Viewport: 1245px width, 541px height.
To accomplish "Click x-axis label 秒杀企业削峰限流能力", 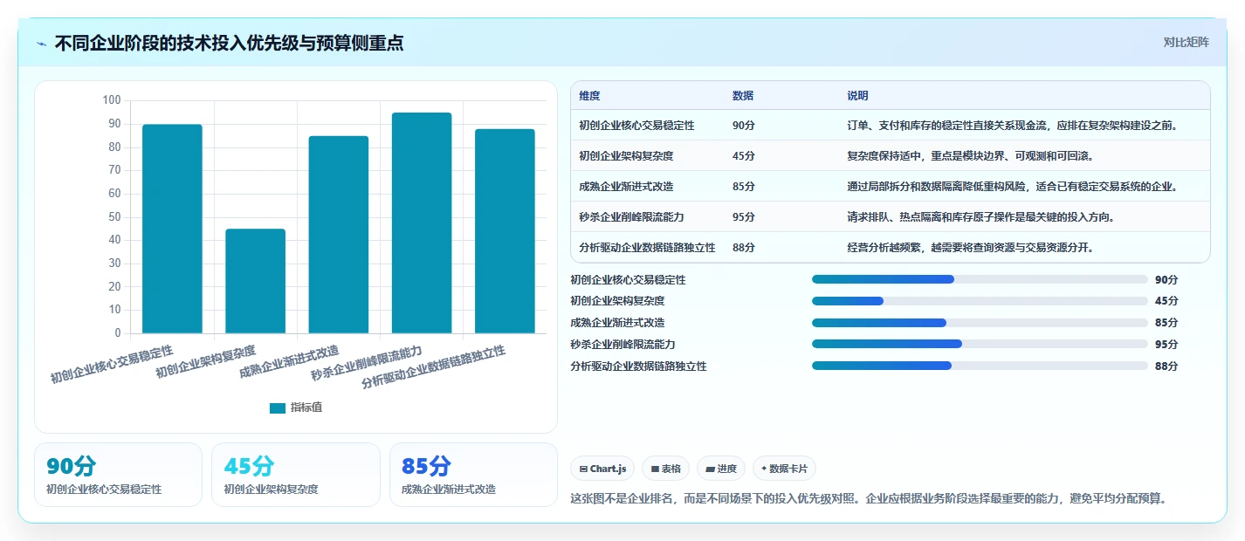I will [367, 363].
